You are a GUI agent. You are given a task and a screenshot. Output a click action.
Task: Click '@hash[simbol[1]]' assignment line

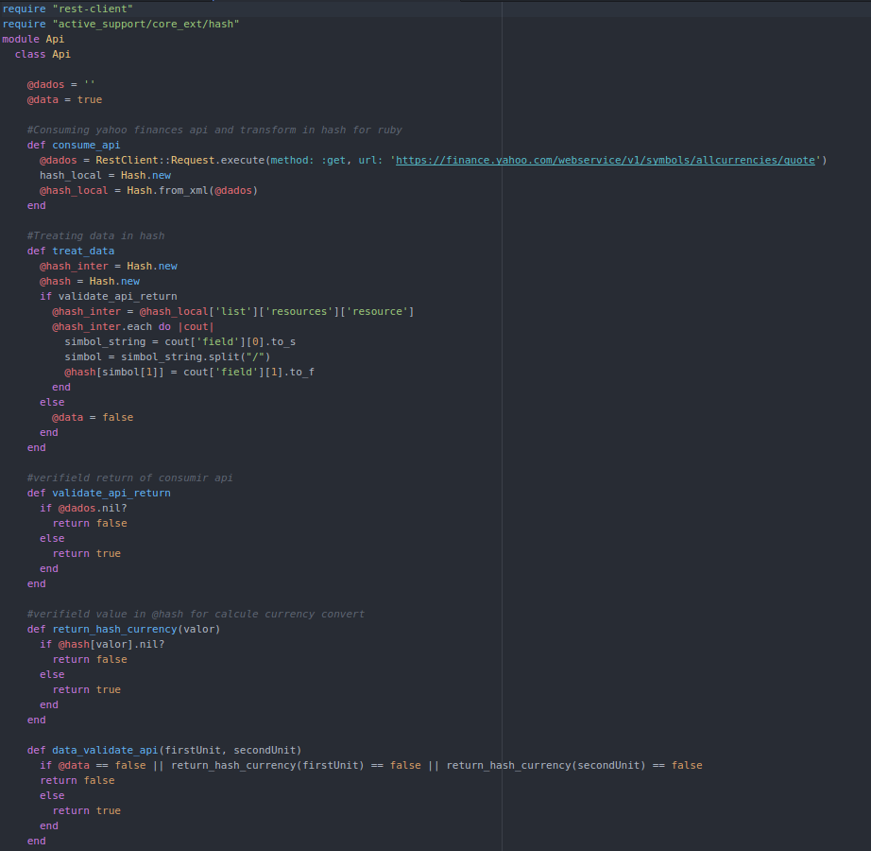pos(190,372)
